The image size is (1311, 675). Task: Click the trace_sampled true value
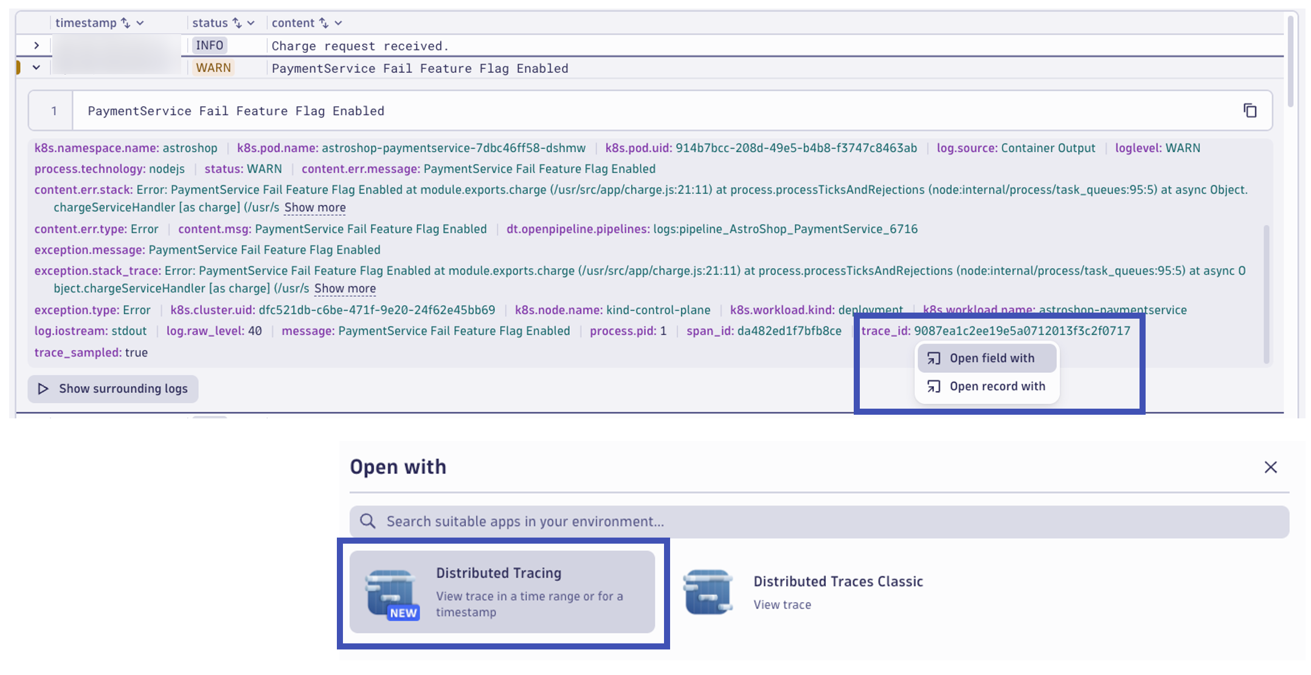(136, 353)
